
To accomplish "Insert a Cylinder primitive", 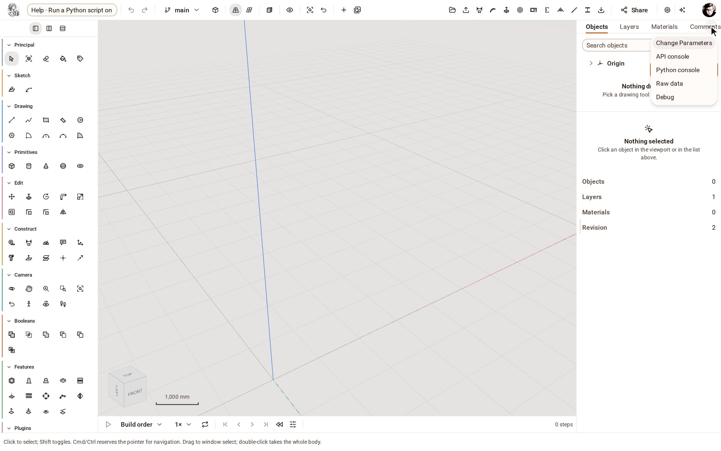I will coord(29,166).
